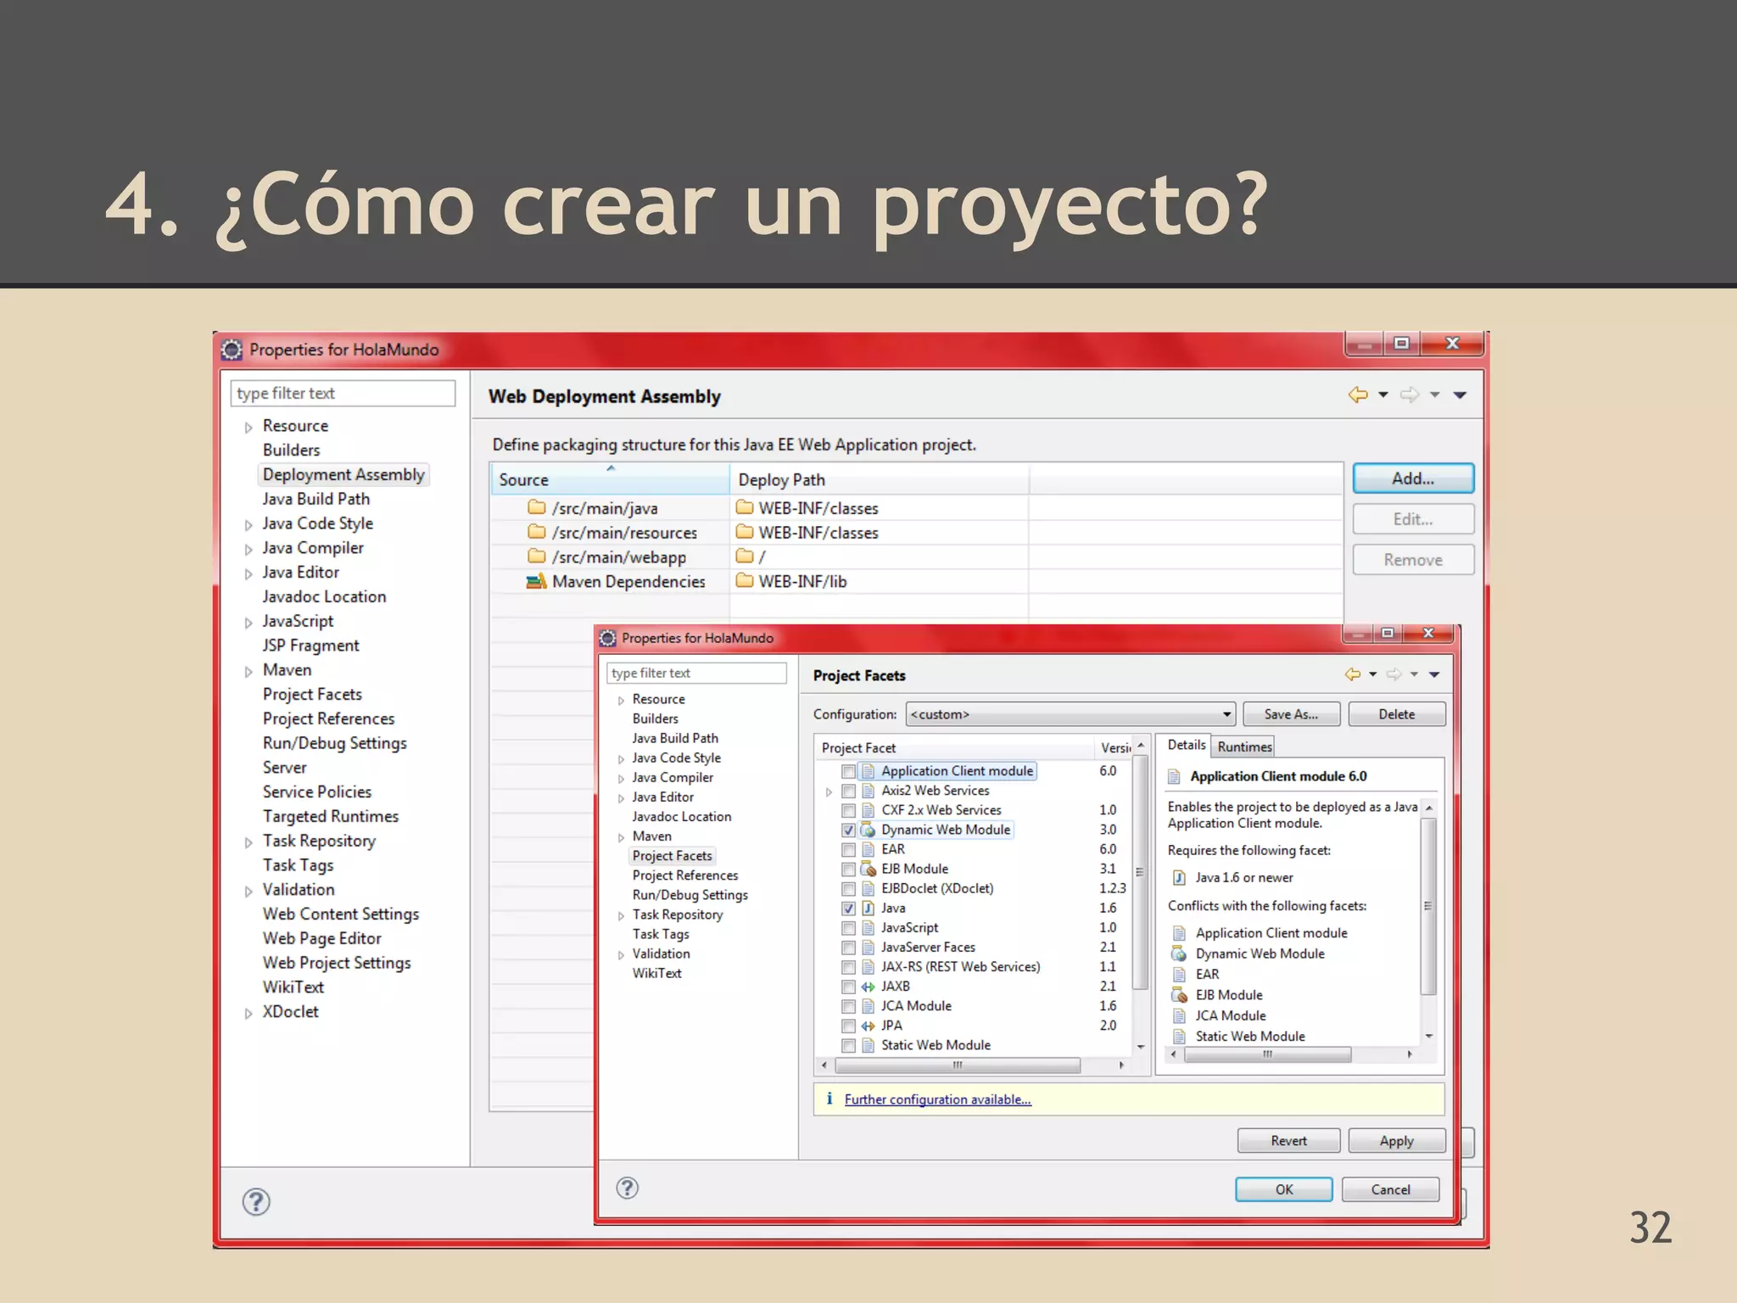1737x1303 pixels.
Task: Select WikiText in front dialog tree
Action: (656, 973)
